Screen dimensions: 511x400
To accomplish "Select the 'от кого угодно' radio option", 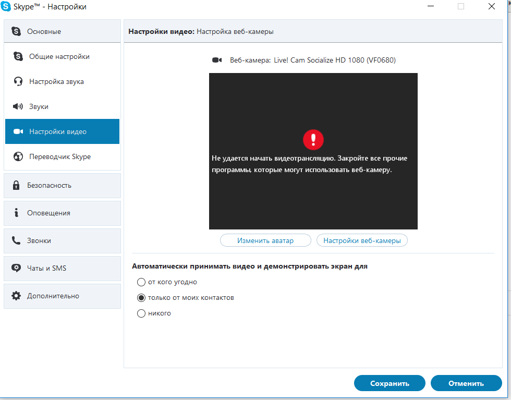I will [141, 282].
